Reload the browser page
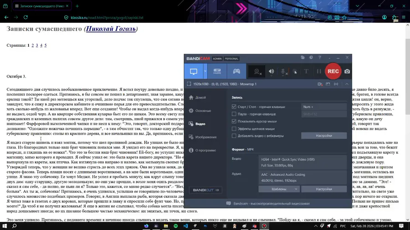 click(x=26, y=17)
